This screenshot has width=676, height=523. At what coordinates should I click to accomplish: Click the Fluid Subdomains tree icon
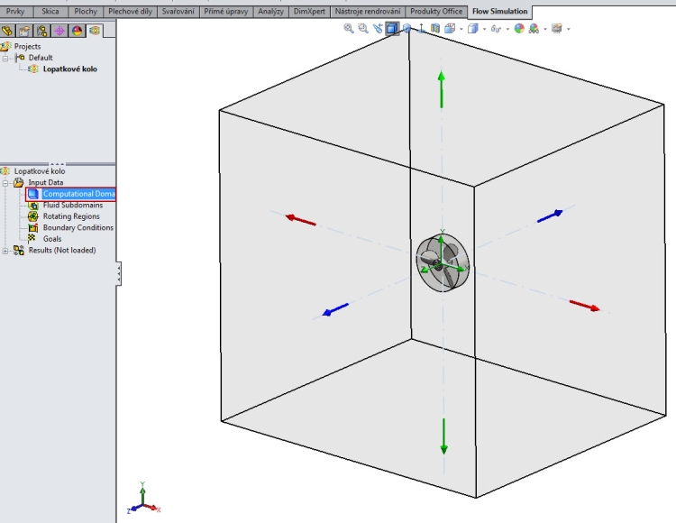[32, 206]
